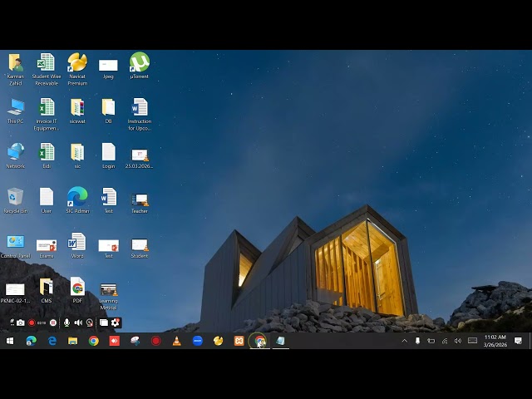
Task: Switch to the running Chrome profile window
Action: tap(260, 341)
